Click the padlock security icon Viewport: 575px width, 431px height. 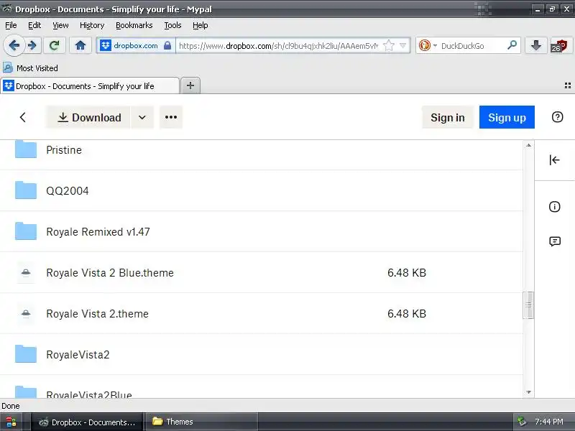pos(167,46)
